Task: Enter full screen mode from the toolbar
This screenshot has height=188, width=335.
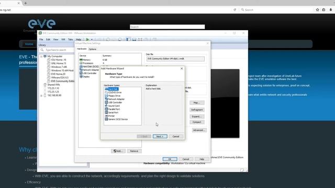Action: [140, 40]
